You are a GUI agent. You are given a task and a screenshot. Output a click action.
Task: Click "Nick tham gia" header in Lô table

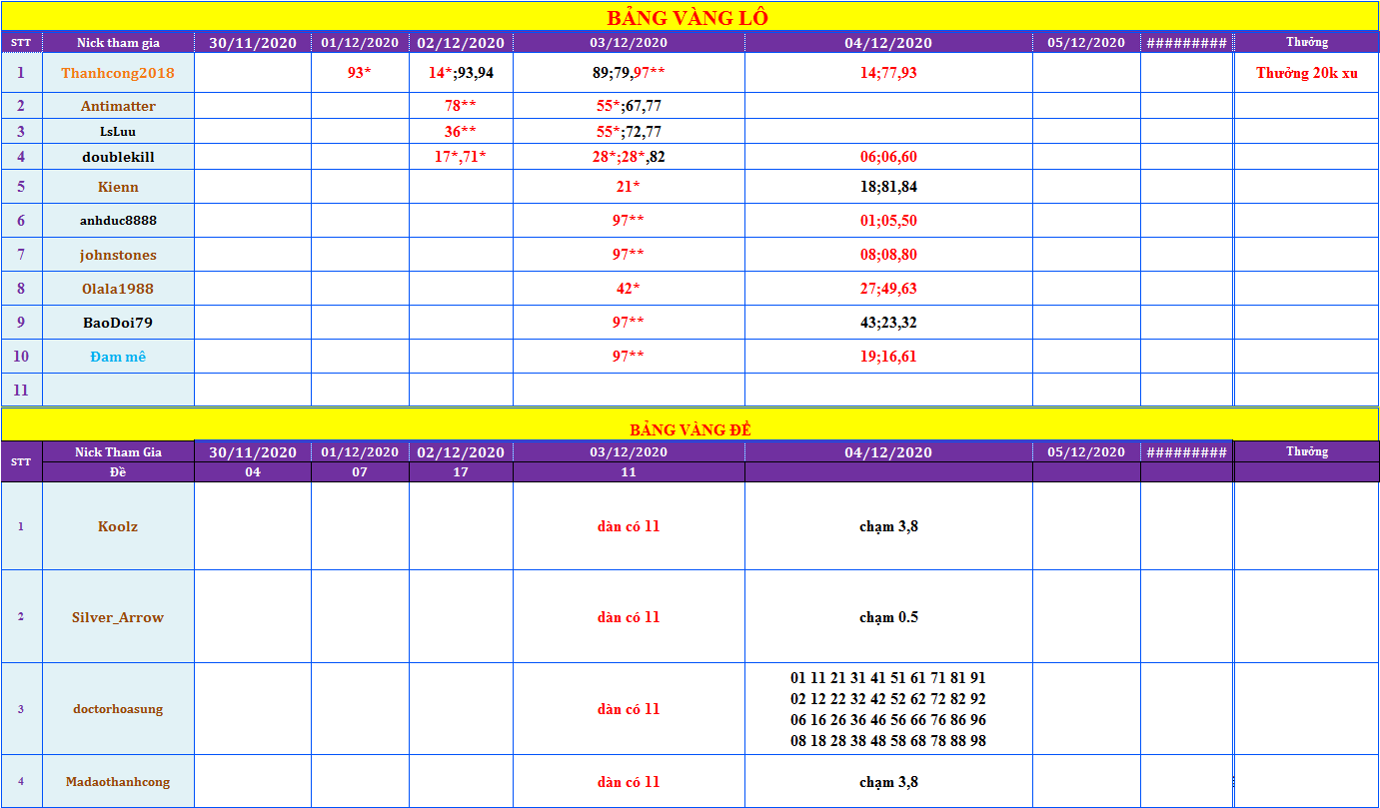click(x=118, y=43)
